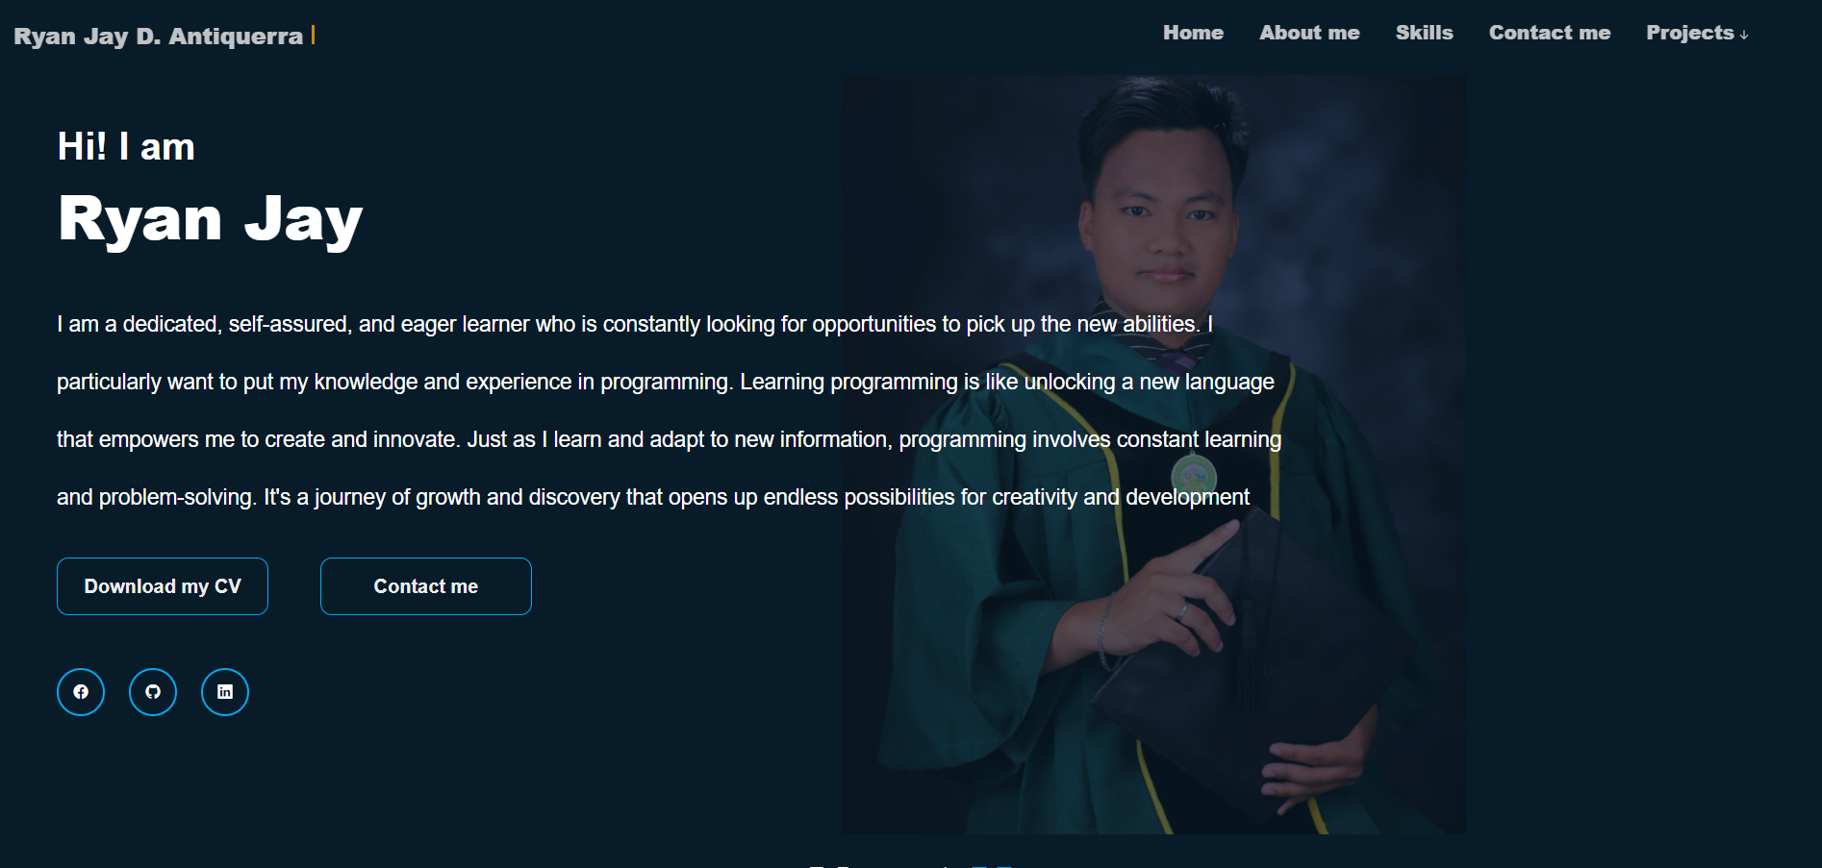Expand the Projects dropdown menu
Viewport: 1822px width, 868px height.
click(x=1697, y=33)
